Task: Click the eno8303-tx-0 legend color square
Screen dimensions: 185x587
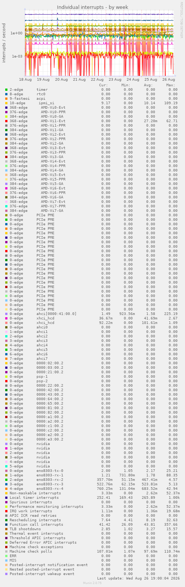Action: point(6,471)
